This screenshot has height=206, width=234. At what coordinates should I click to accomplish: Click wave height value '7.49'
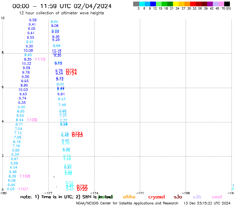click(62, 105)
